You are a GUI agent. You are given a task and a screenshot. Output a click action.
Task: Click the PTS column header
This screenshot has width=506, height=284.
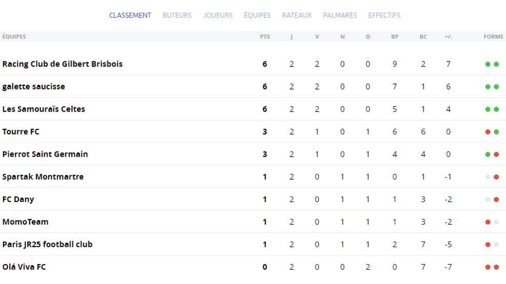[x=265, y=36]
